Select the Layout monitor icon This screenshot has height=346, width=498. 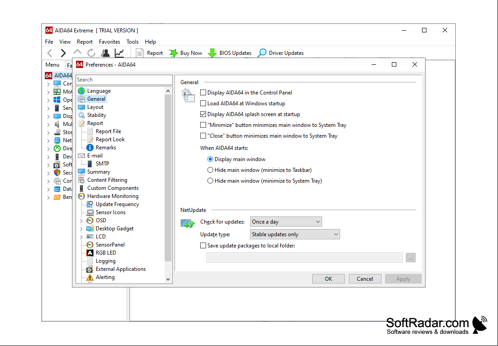click(x=81, y=107)
